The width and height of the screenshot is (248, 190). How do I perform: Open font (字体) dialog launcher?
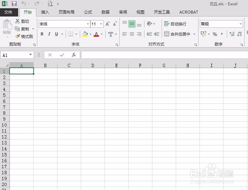(x=117, y=45)
